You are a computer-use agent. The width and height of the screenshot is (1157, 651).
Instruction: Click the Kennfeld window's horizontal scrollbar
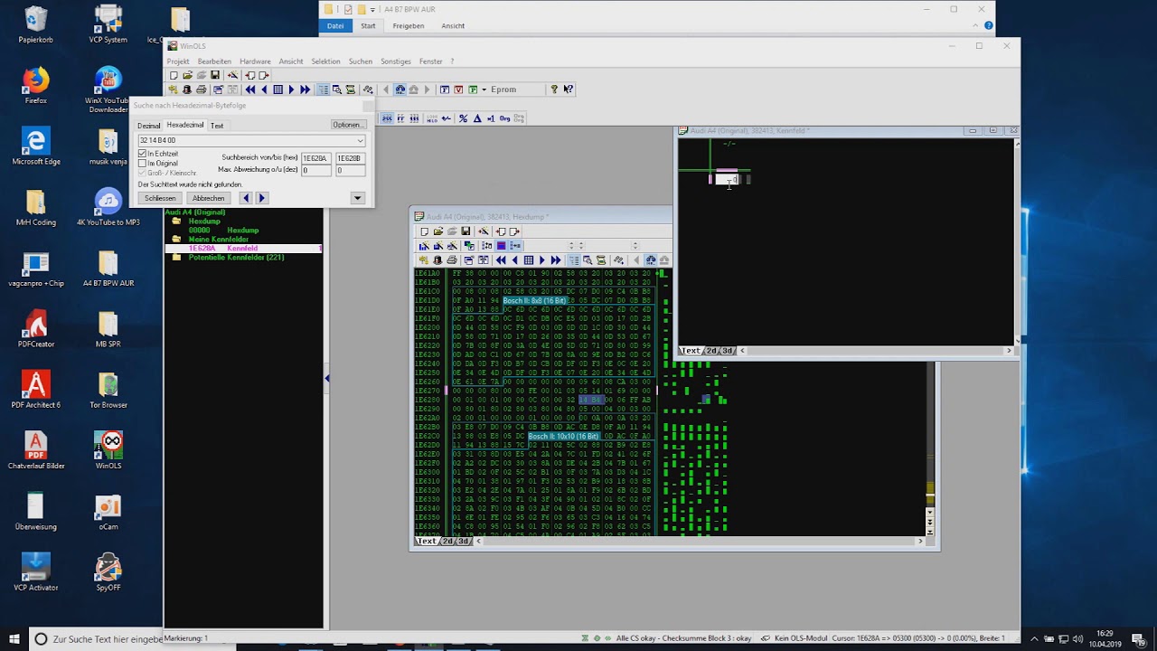tap(876, 351)
